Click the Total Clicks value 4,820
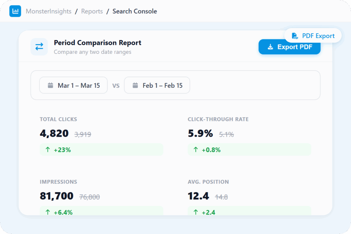The height and width of the screenshot is (234, 351). pyautogui.click(x=54, y=134)
